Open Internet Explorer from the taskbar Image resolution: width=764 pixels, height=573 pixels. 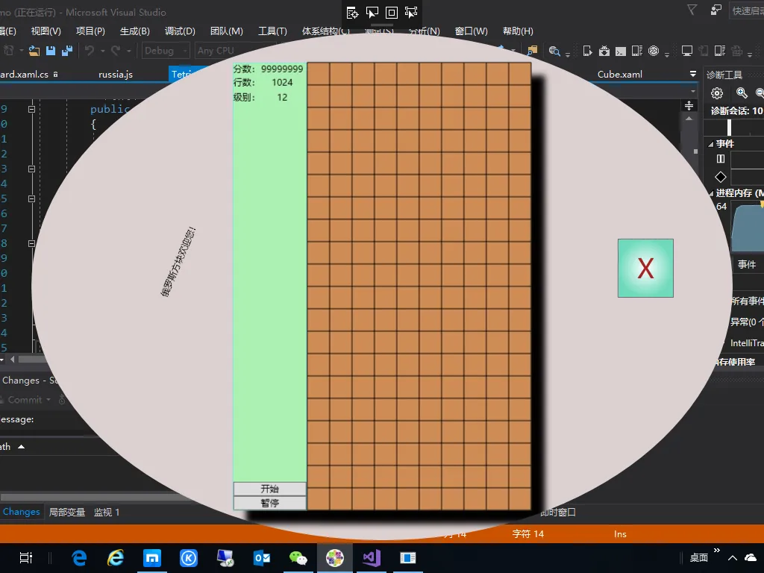click(116, 558)
